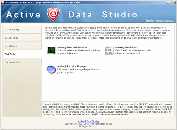This screenshot has width=177, height=130.
Task: Open Active@ Data Studio footer link
Action: pos(88,121)
